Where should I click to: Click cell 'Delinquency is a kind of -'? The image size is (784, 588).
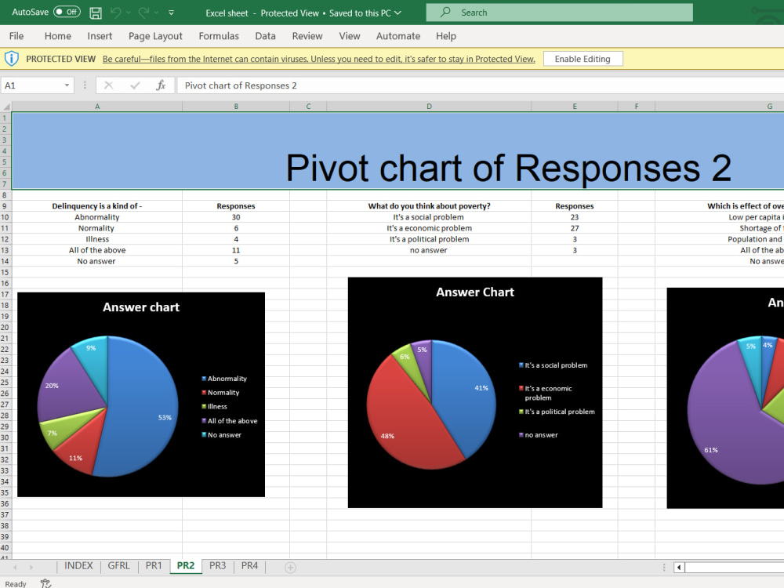coord(97,206)
